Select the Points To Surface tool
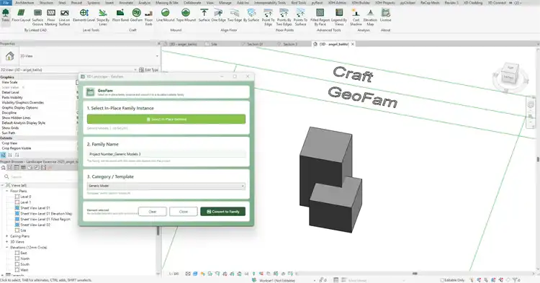 click(300, 17)
